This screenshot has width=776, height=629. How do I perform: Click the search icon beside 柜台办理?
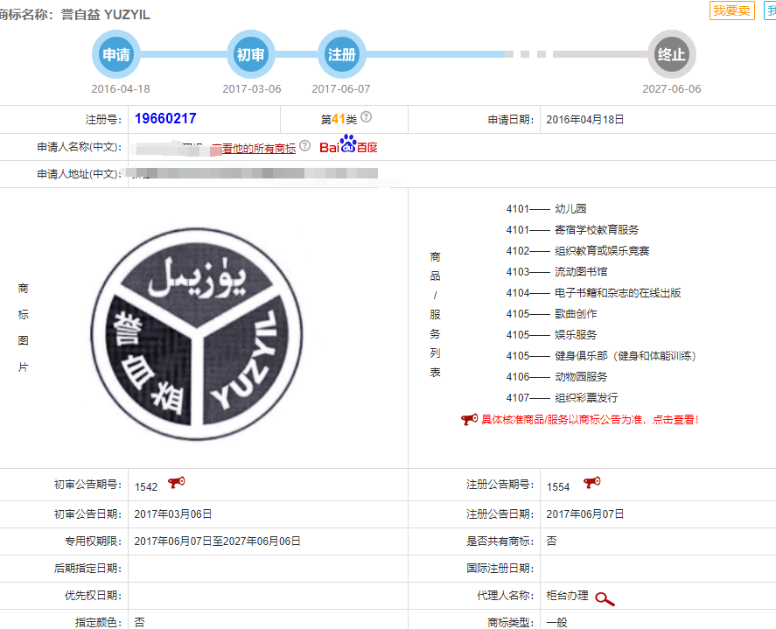[x=605, y=598]
